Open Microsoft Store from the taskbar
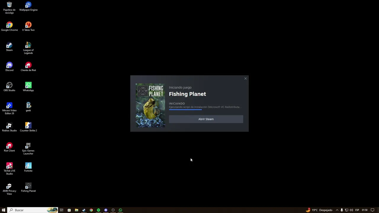This screenshot has height=213, width=379. [x=69, y=210]
